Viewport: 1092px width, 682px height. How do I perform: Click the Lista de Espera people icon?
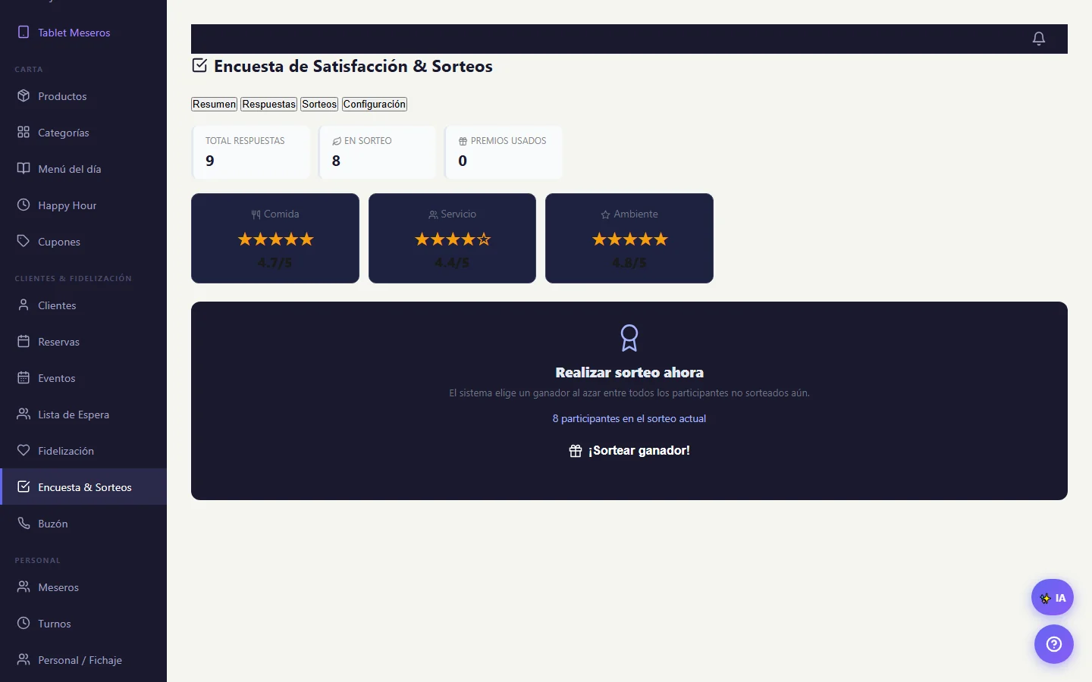(x=24, y=414)
